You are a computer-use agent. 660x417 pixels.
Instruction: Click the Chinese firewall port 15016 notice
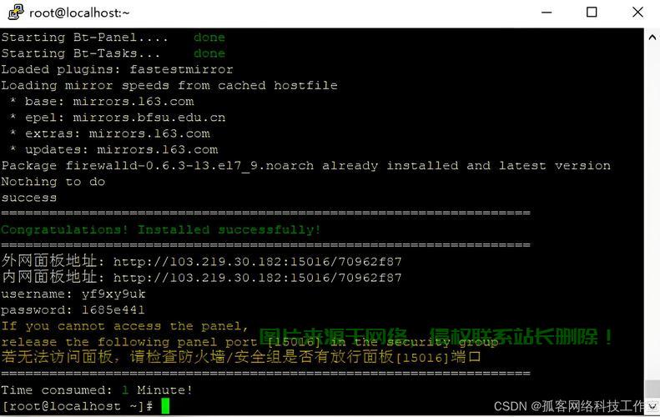[241, 357]
